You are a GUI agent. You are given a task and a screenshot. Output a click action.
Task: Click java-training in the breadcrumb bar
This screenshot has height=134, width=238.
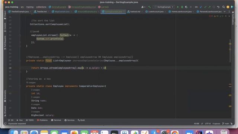pyautogui.click(x=12, y=7)
